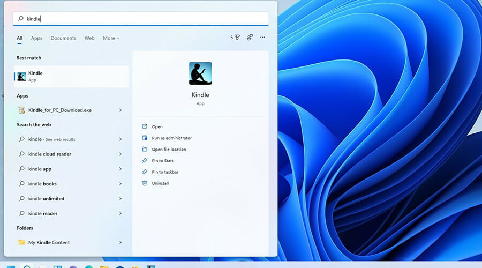Click the Run as administrator shield icon
The height and width of the screenshot is (268, 482).
[x=145, y=138]
